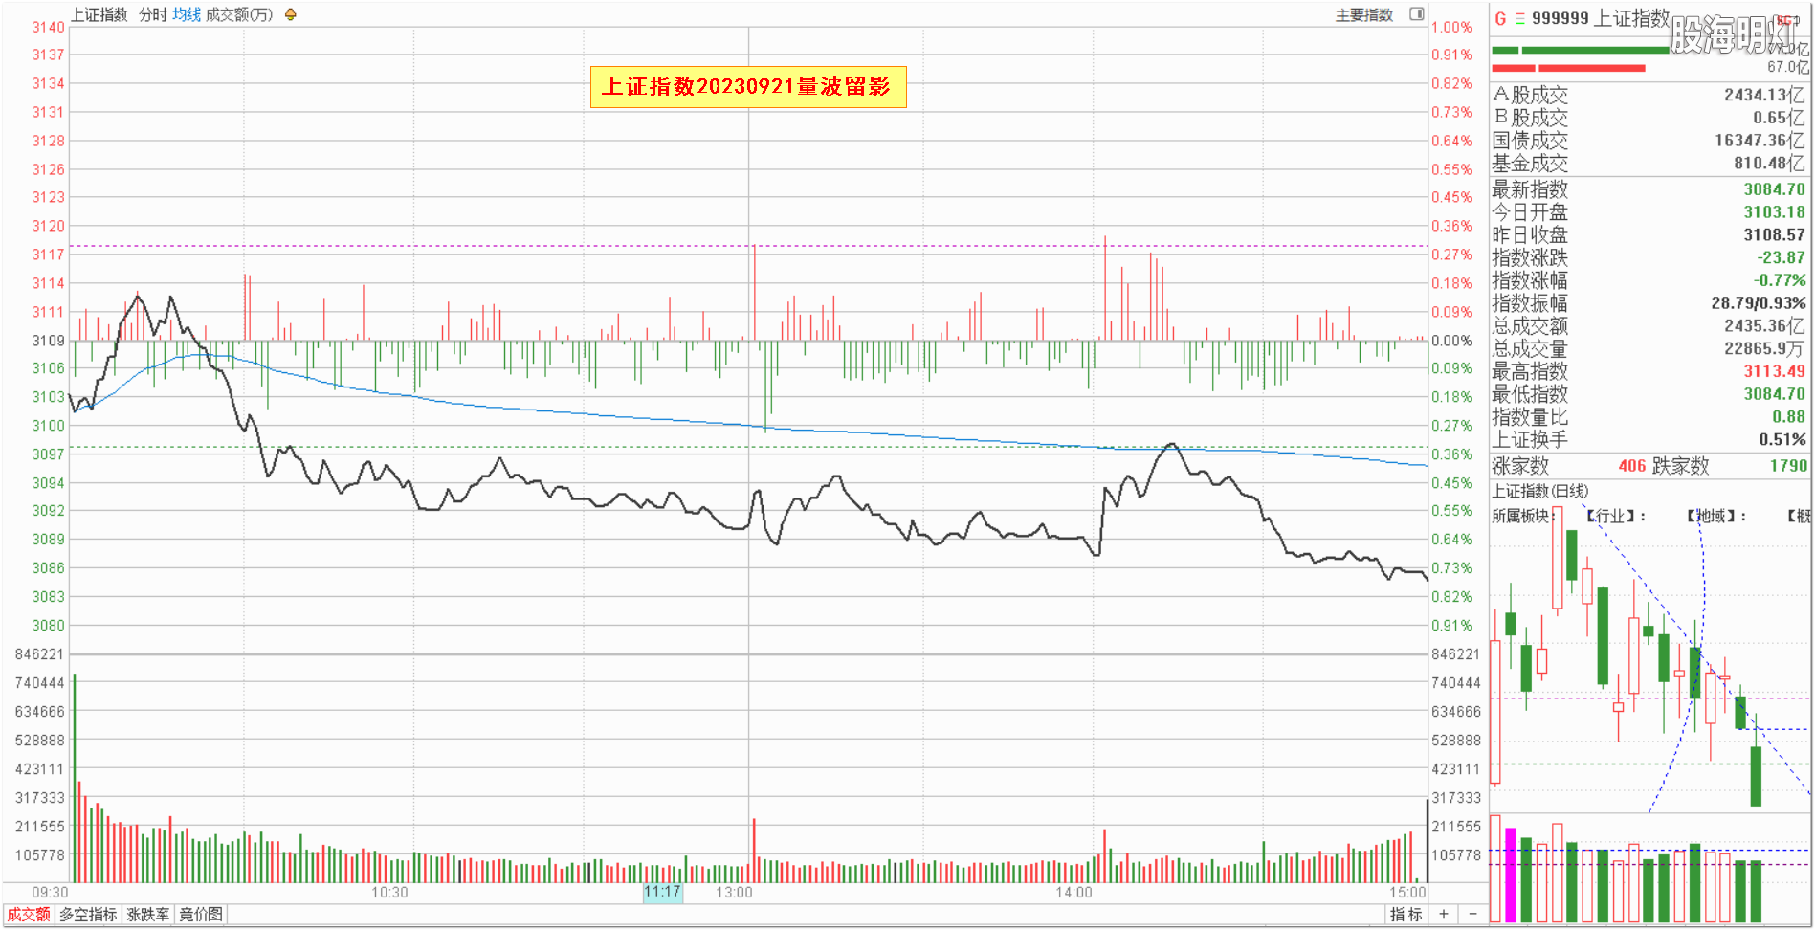The width and height of the screenshot is (1815, 930).
Task: Click the 所属板块 label
Action: (x=1521, y=516)
